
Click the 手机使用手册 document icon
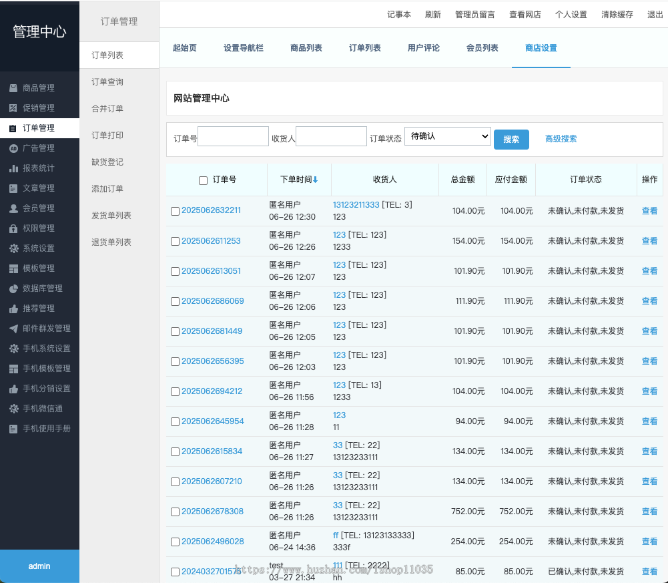(x=13, y=429)
